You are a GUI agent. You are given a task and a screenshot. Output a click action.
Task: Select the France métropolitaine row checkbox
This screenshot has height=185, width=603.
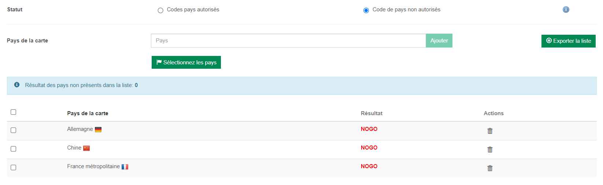(x=14, y=167)
